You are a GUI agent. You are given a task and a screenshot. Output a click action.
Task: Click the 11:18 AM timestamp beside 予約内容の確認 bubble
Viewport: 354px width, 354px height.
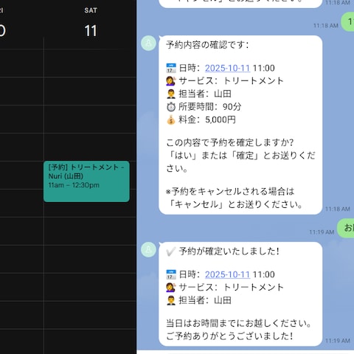click(x=338, y=209)
